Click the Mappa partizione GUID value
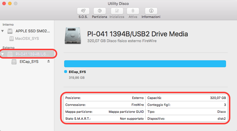Image resolution: width=237 pixels, height=131 pixels. [x=126, y=112]
